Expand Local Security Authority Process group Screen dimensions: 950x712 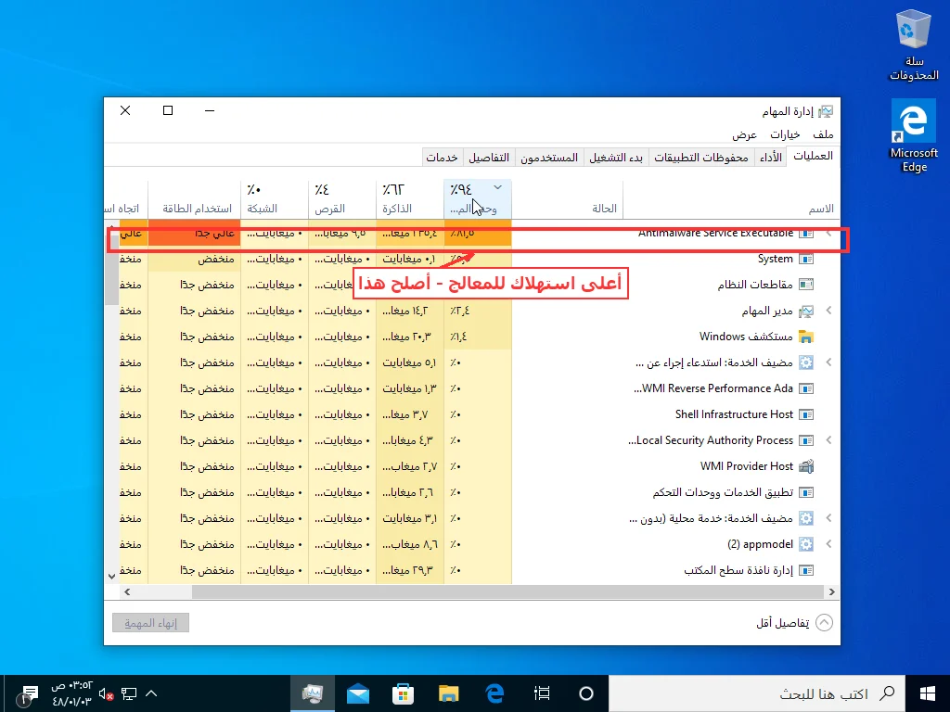828,440
